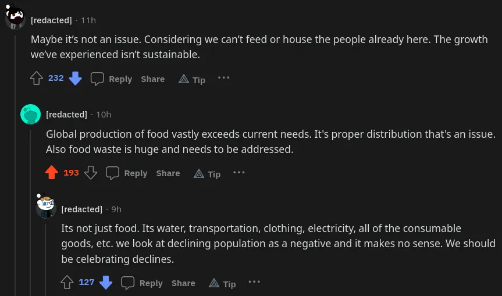
Task: Open the teal avatar user's profile
Action: tap(30, 115)
